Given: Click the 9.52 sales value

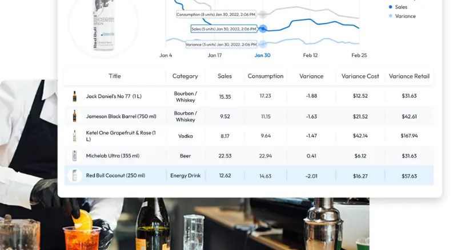Looking at the screenshot, I should pyautogui.click(x=225, y=117).
